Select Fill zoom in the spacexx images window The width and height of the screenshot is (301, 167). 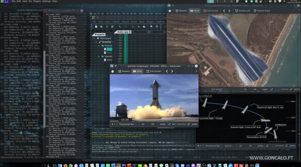(153, 124)
